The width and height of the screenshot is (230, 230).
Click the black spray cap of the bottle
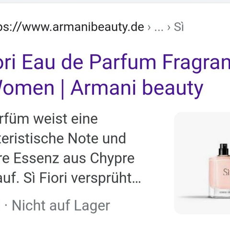(x=224, y=149)
